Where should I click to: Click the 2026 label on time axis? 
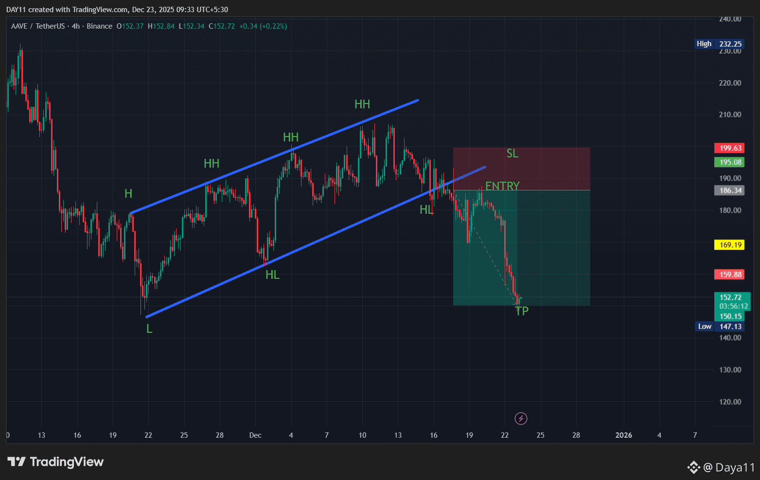624,435
